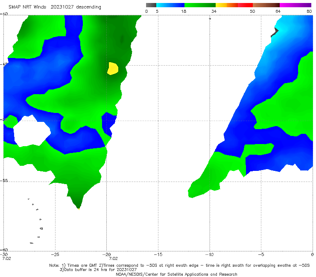Click the longitude axis label "-30"
The height and width of the screenshot is (277, 316).
click(x=4, y=254)
